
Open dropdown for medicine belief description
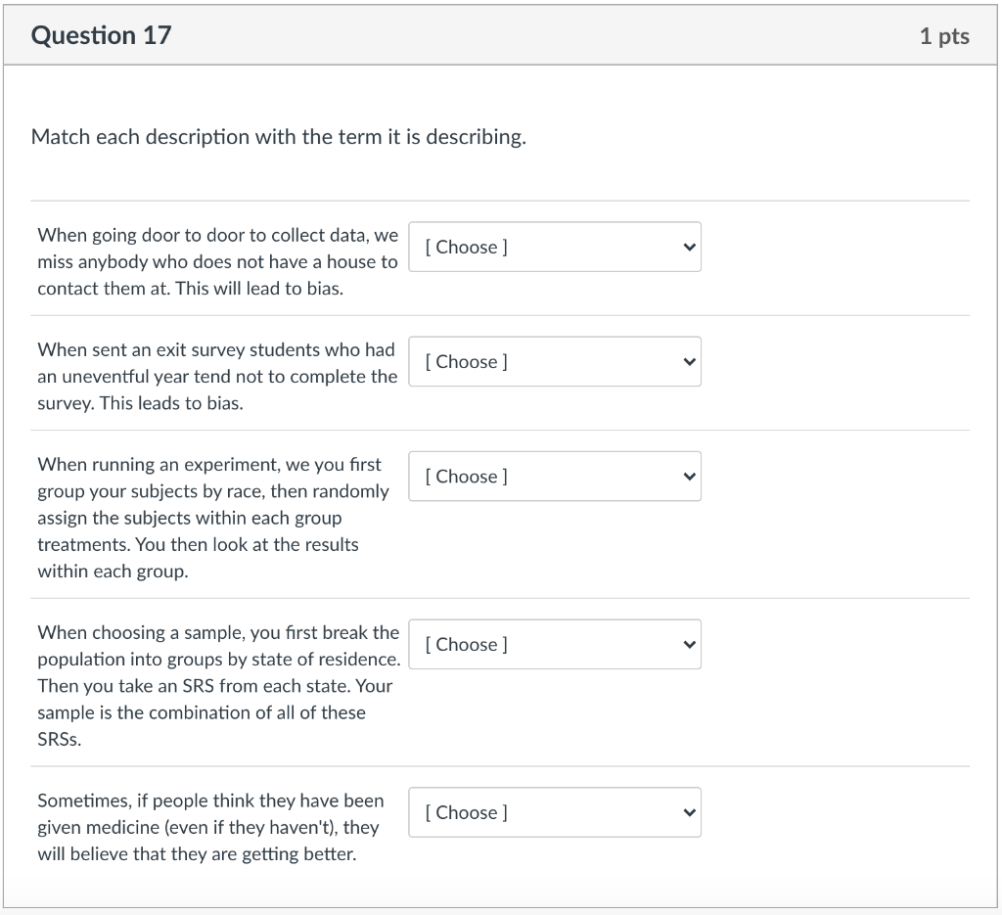pyautogui.click(x=554, y=812)
